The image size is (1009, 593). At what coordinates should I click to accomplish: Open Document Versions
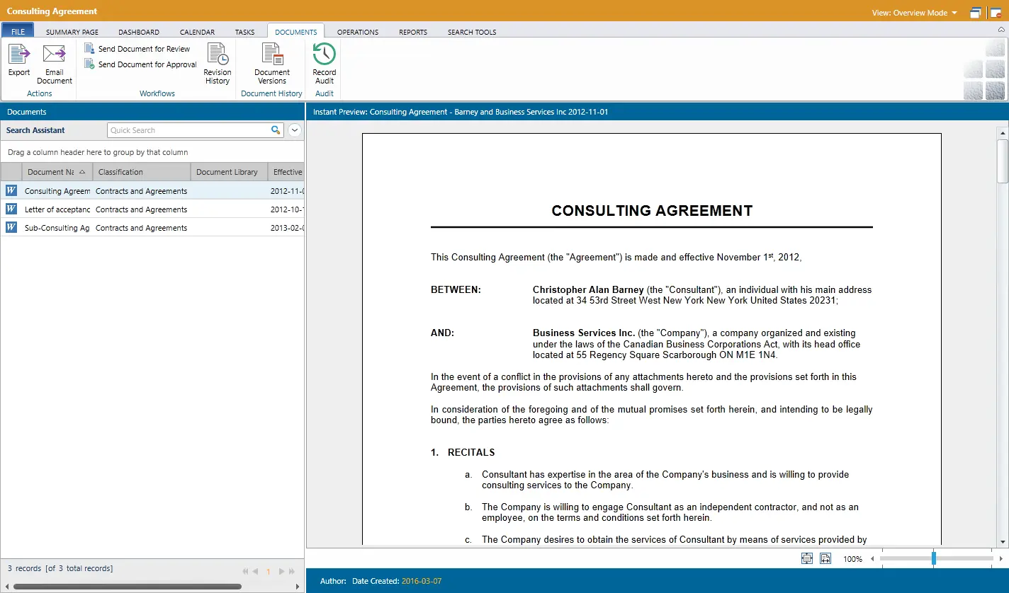[272, 55]
